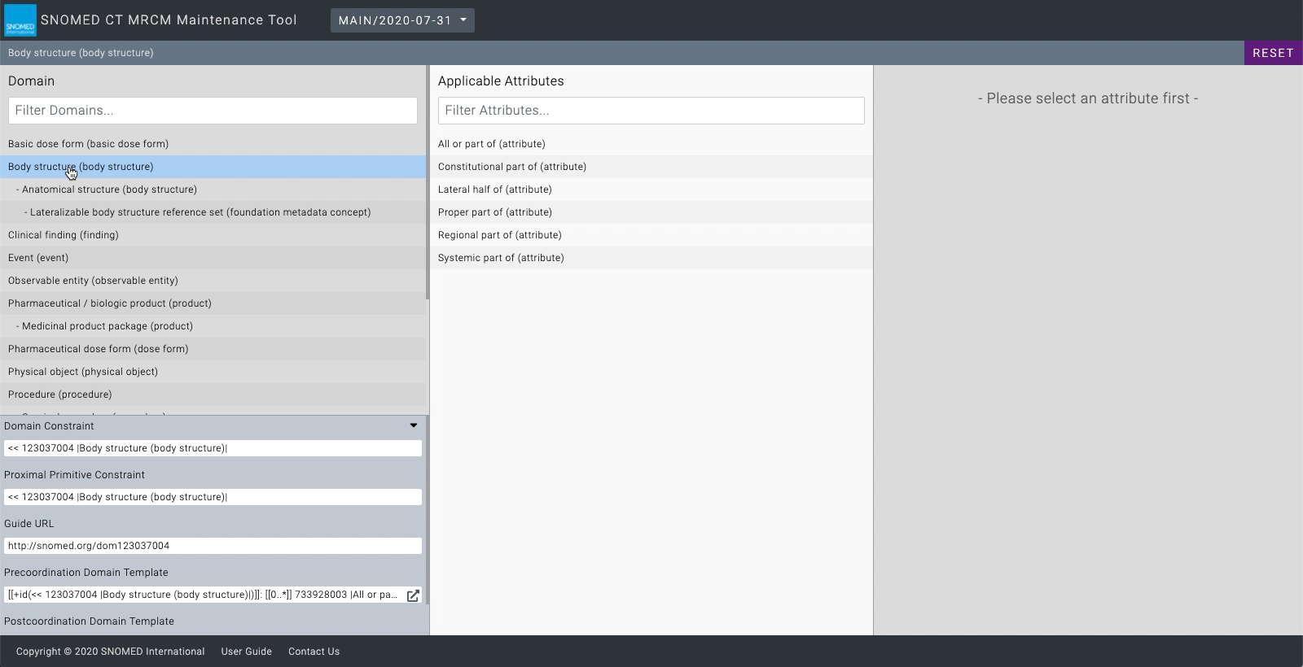Select Basic dose form domain
The height and width of the screenshot is (667, 1303).
(x=213, y=144)
